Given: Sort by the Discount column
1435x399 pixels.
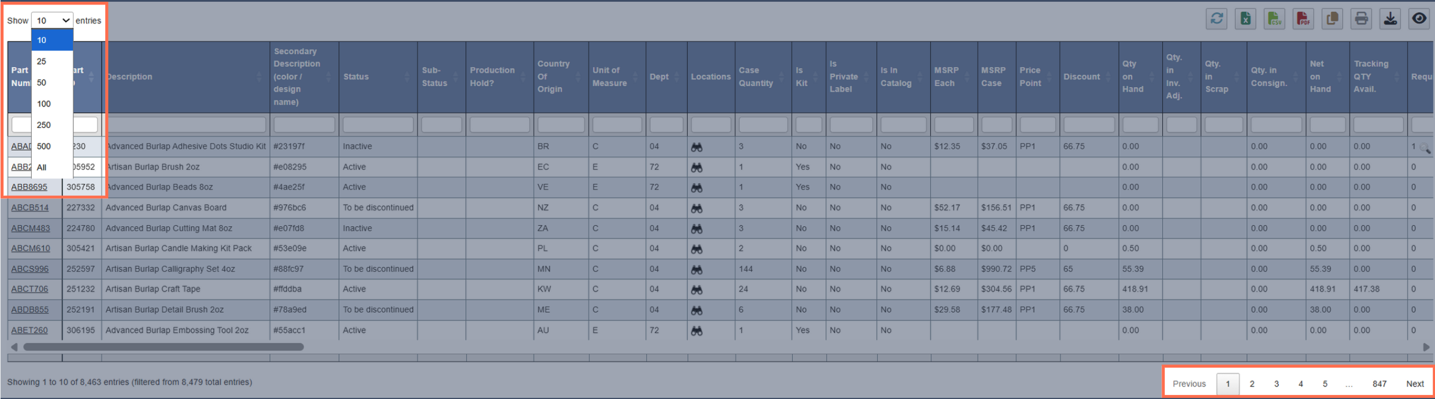Looking at the screenshot, I should 1088,76.
